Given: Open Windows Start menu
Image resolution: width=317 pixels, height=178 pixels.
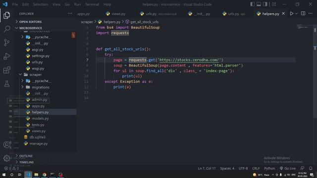Looking at the screenshot, I should (x=4, y=175).
